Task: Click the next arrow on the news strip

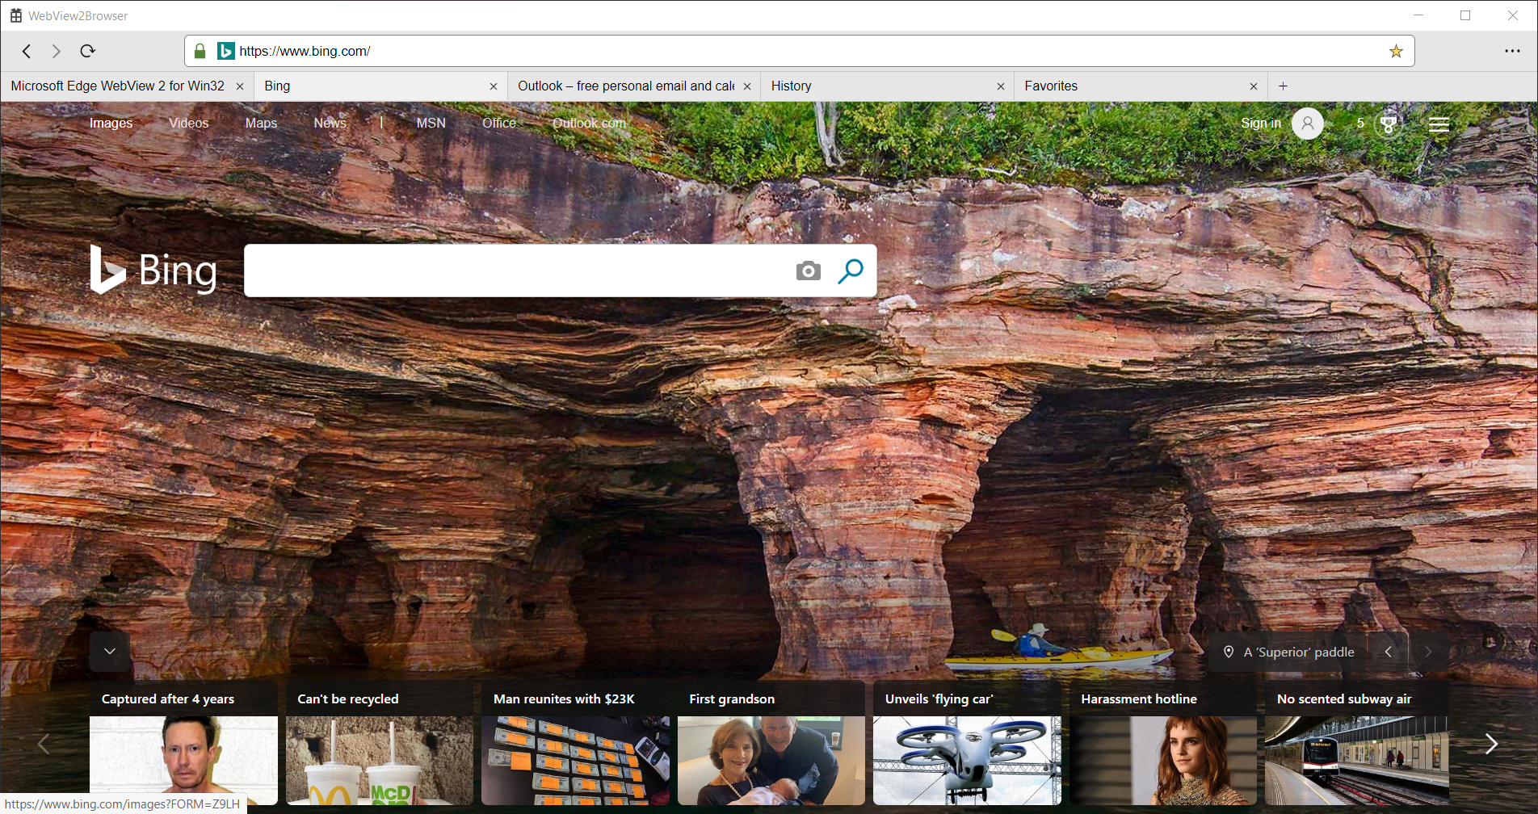Action: click(x=1490, y=743)
